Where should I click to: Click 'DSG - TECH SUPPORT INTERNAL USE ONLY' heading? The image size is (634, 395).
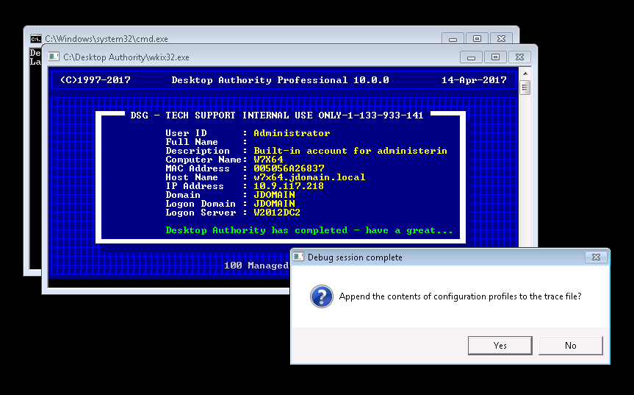[x=277, y=115]
